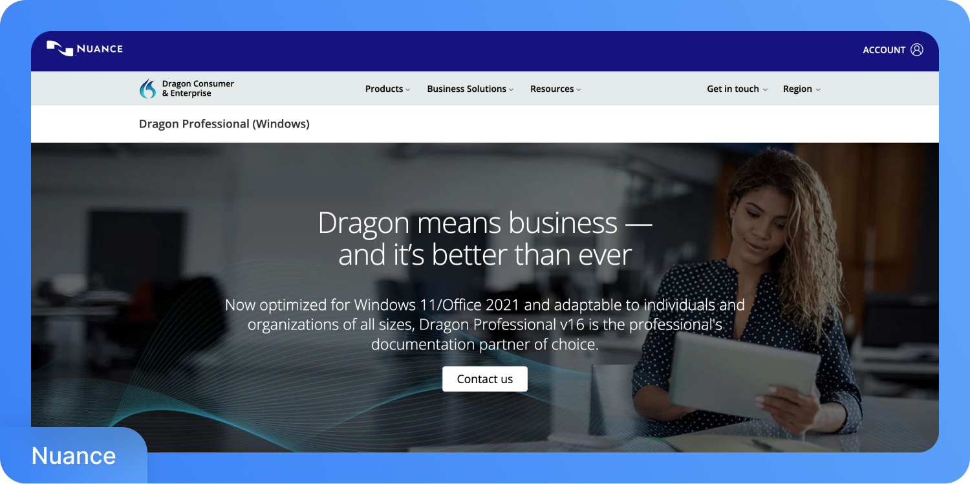Select Business Solutions in the navigation

click(x=467, y=89)
